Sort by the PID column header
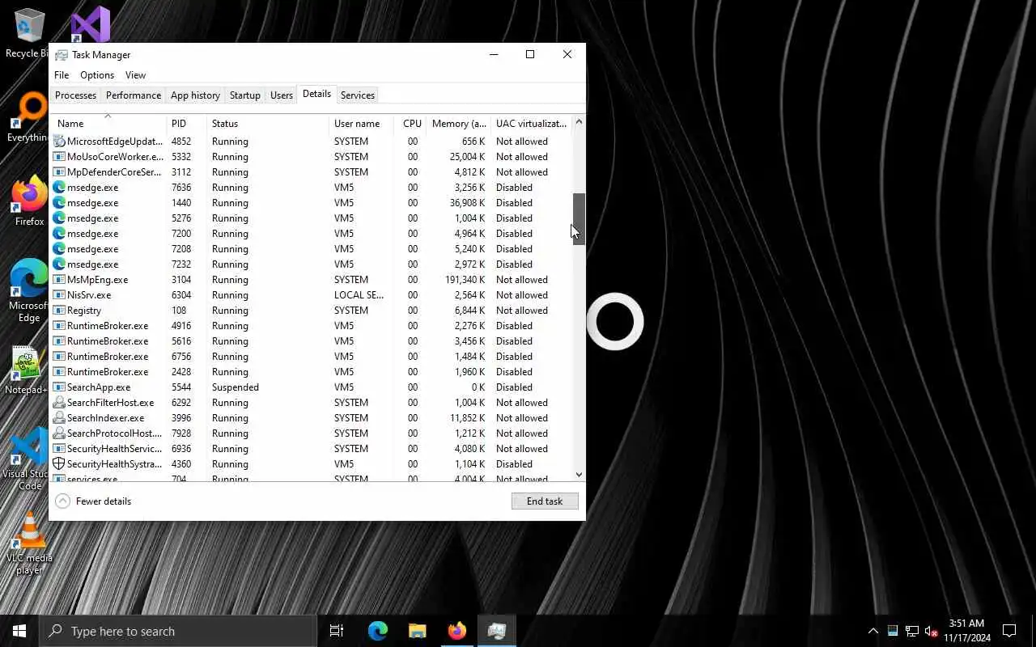 pyautogui.click(x=187, y=124)
